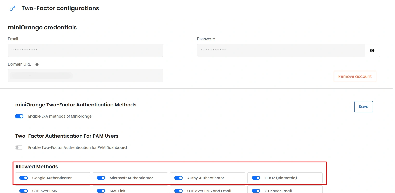Toggle the FIDO2 (Biometric) method

click(256, 178)
